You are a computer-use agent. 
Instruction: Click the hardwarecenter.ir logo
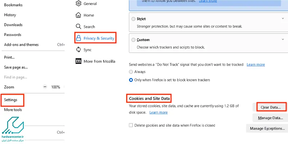13,130
